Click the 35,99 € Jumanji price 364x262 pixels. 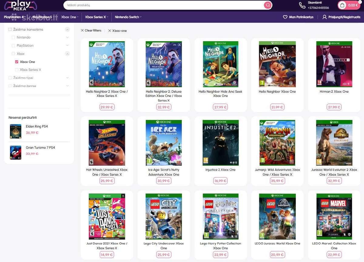point(277,181)
